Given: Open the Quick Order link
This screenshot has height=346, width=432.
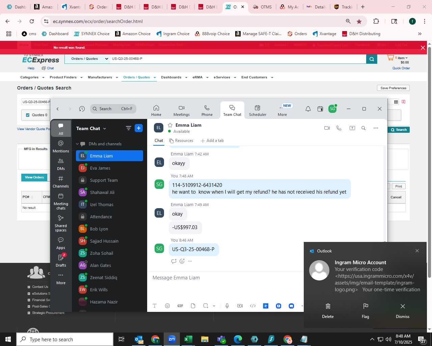Looking at the screenshot, I should [401, 68].
